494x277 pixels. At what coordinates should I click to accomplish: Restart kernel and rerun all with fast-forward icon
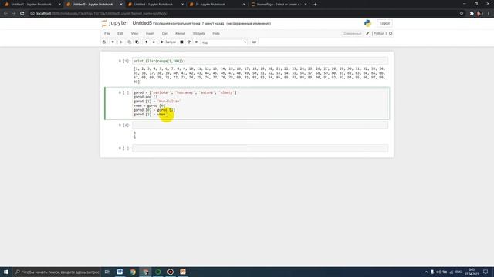[196, 42]
